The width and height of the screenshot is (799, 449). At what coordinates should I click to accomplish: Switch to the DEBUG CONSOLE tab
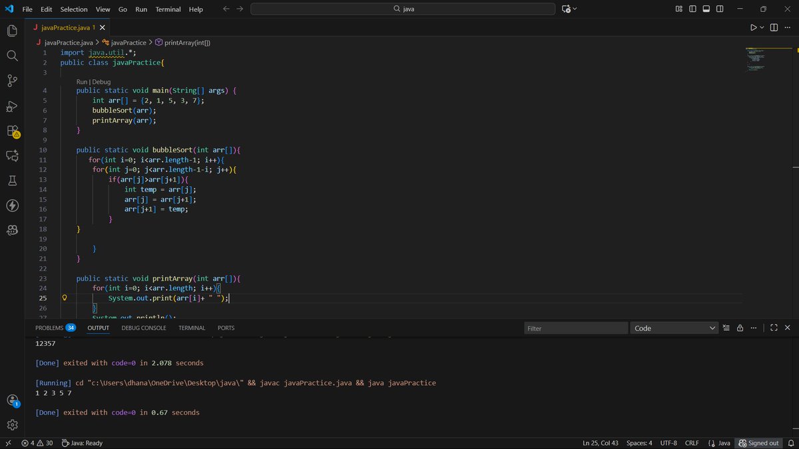pos(144,328)
